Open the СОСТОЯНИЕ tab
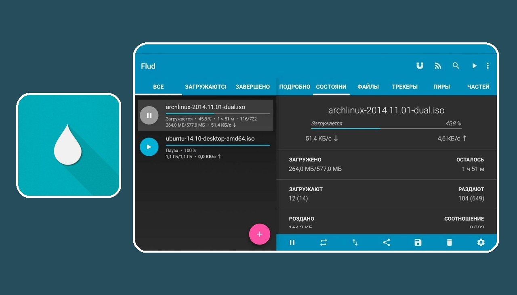Viewport: 517px width, 295px height. point(331,87)
